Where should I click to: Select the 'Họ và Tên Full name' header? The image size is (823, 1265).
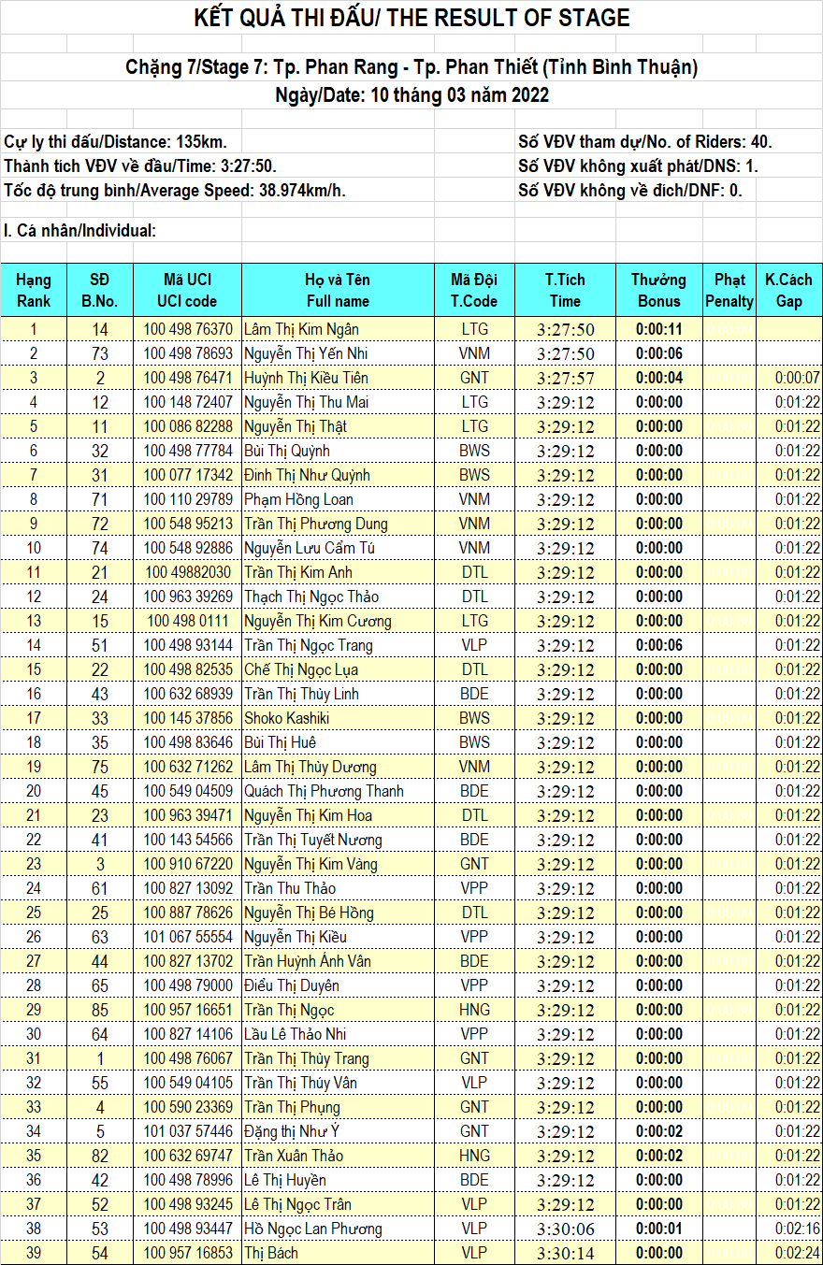[x=338, y=290]
